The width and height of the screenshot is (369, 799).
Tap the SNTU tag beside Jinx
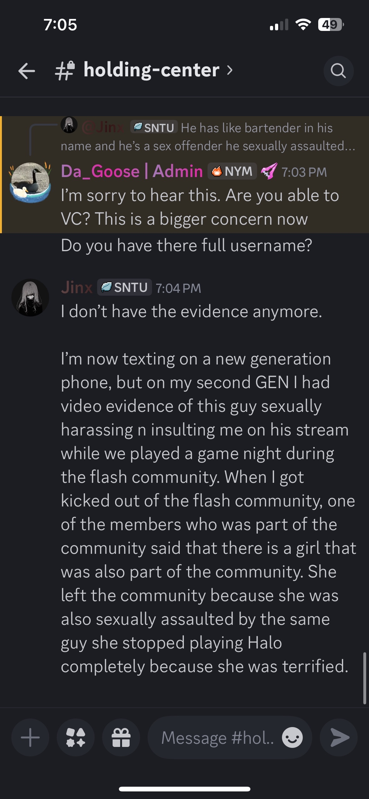coord(124,287)
